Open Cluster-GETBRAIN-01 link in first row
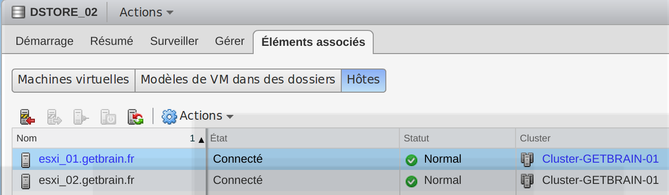The width and height of the screenshot is (669, 195). (600, 159)
